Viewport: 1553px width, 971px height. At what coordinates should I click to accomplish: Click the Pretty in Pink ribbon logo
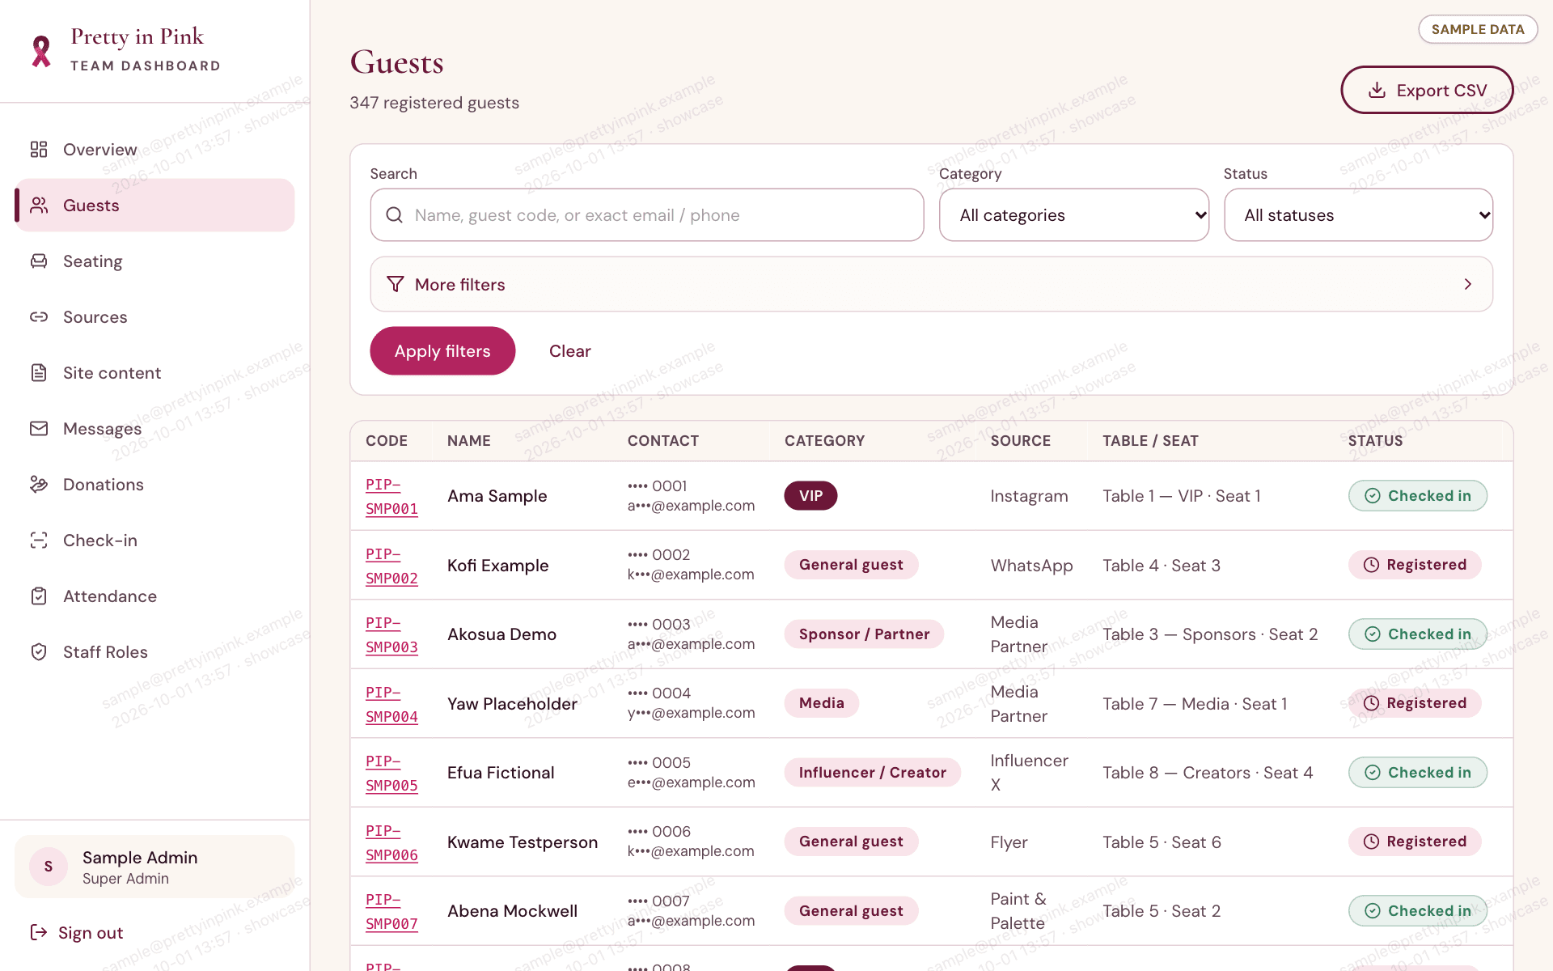(41, 50)
